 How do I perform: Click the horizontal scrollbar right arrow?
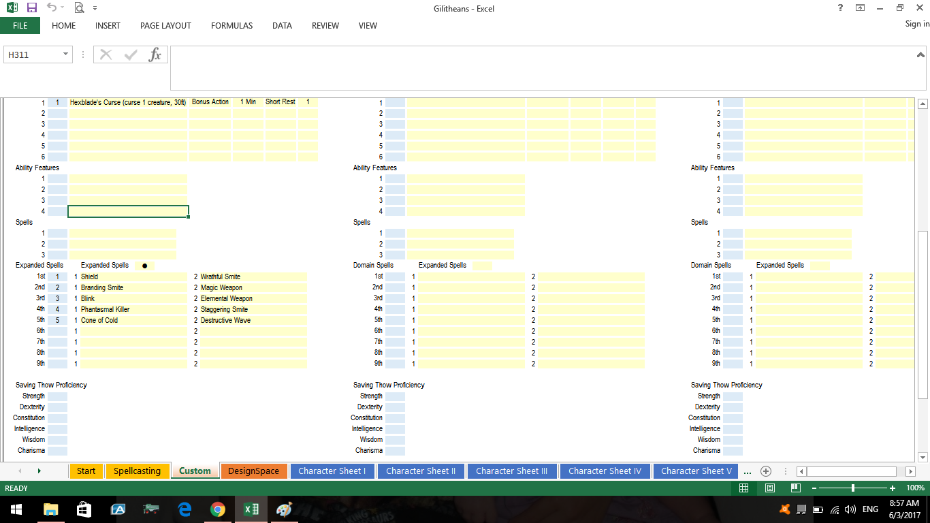911,471
